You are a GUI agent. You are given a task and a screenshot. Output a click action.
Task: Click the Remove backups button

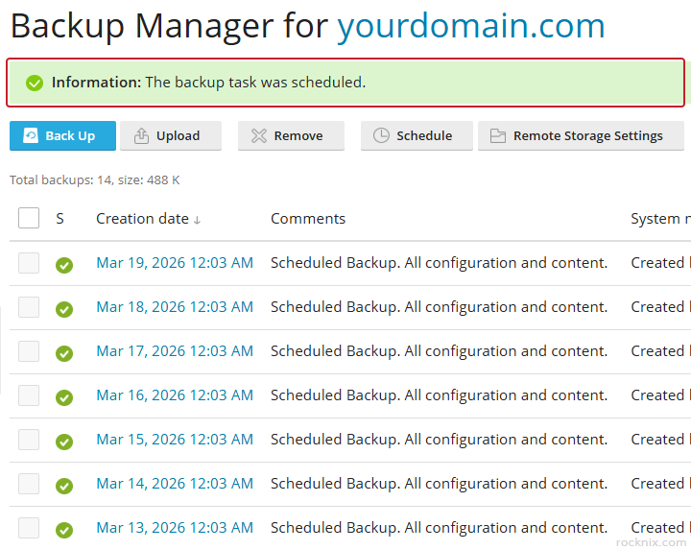click(x=291, y=136)
